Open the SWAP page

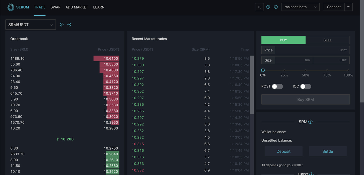(x=55, y=7)
